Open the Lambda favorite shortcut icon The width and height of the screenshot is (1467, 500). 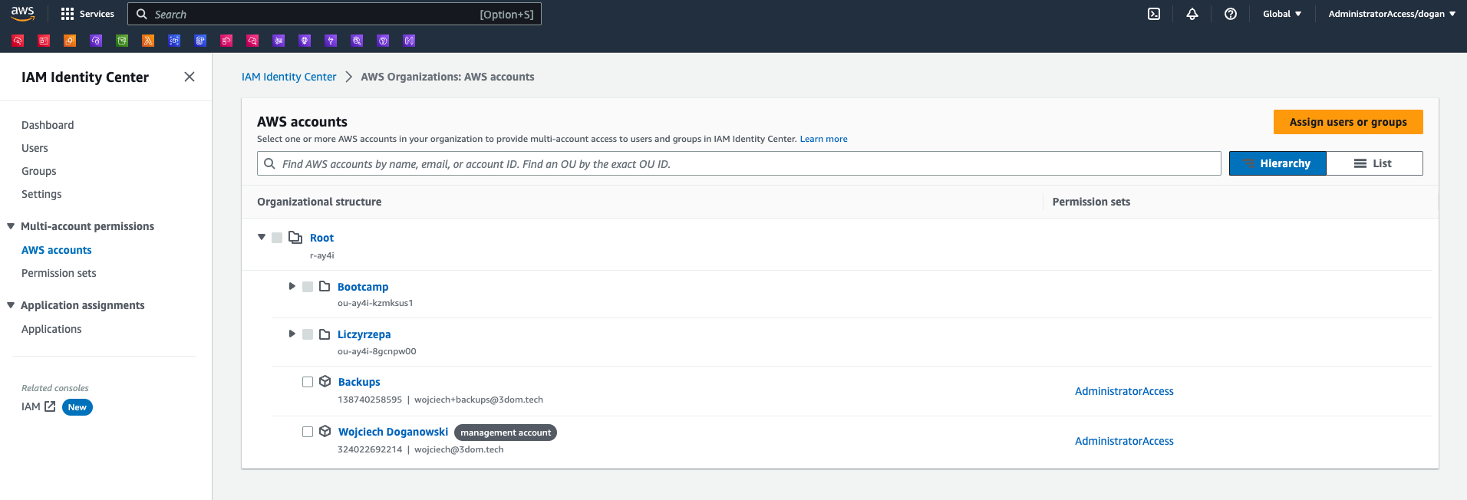pyautogui.click(x=148, y=41)
